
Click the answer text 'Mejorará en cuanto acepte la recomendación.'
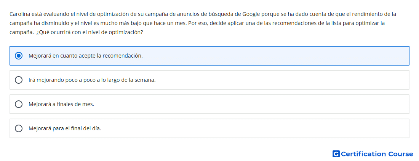[85, 56]
